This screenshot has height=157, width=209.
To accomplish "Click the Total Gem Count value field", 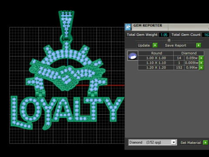I will (x=206, y=35).
